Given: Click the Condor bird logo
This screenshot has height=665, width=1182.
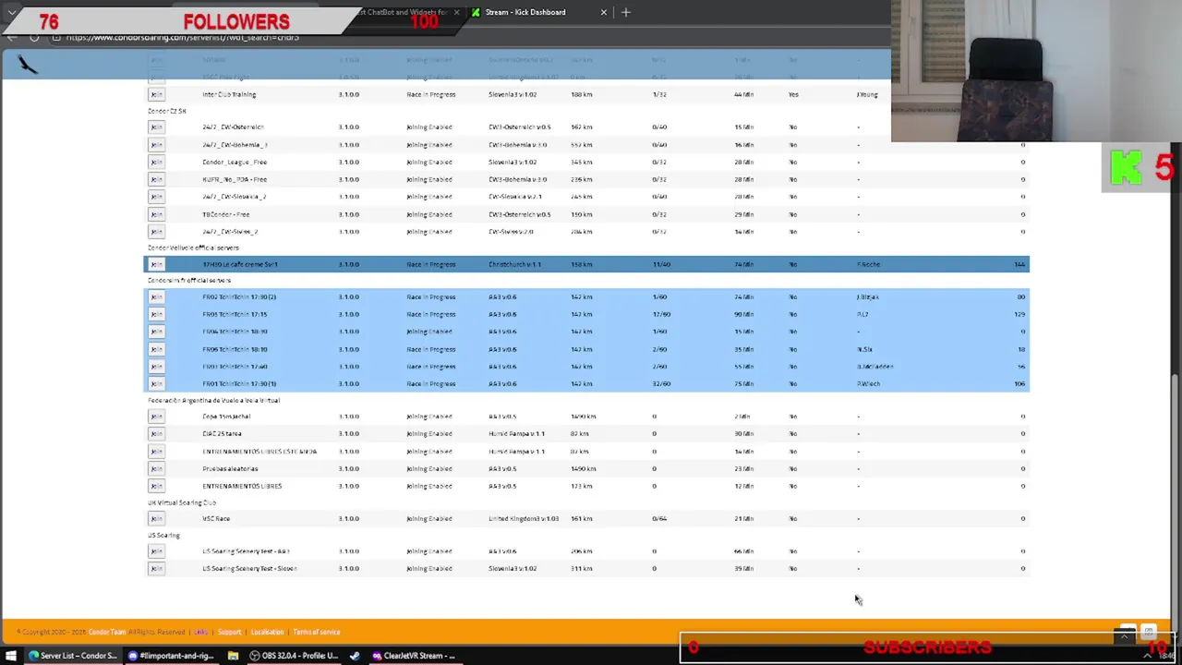Looking at the screenshot, I should [28, 64].
